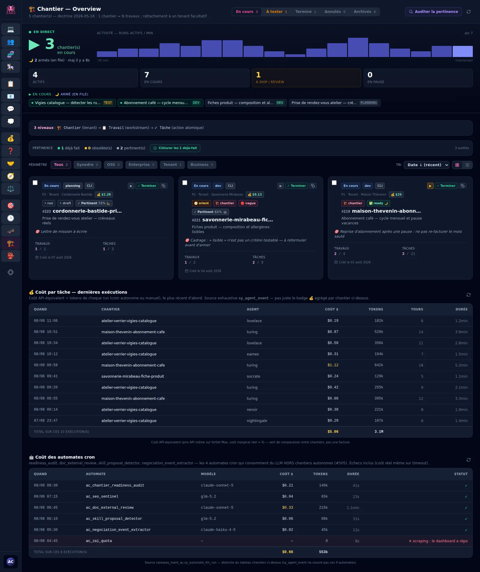This screenshot has width=480, height=572.
Task: Open Prise de rendez-vous PLANNING chip
Action: pyautogui.click(x=335, y=103)
